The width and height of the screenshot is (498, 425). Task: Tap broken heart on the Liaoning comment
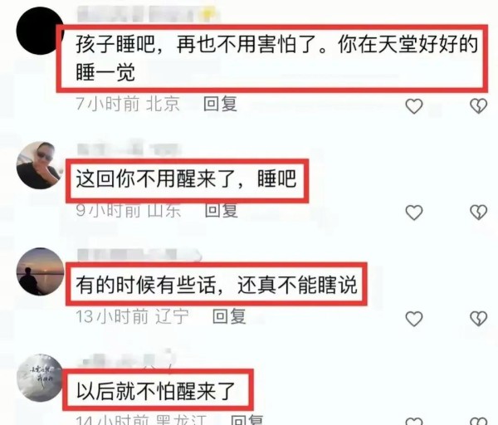pyautogui.click(x=478, y=319)
